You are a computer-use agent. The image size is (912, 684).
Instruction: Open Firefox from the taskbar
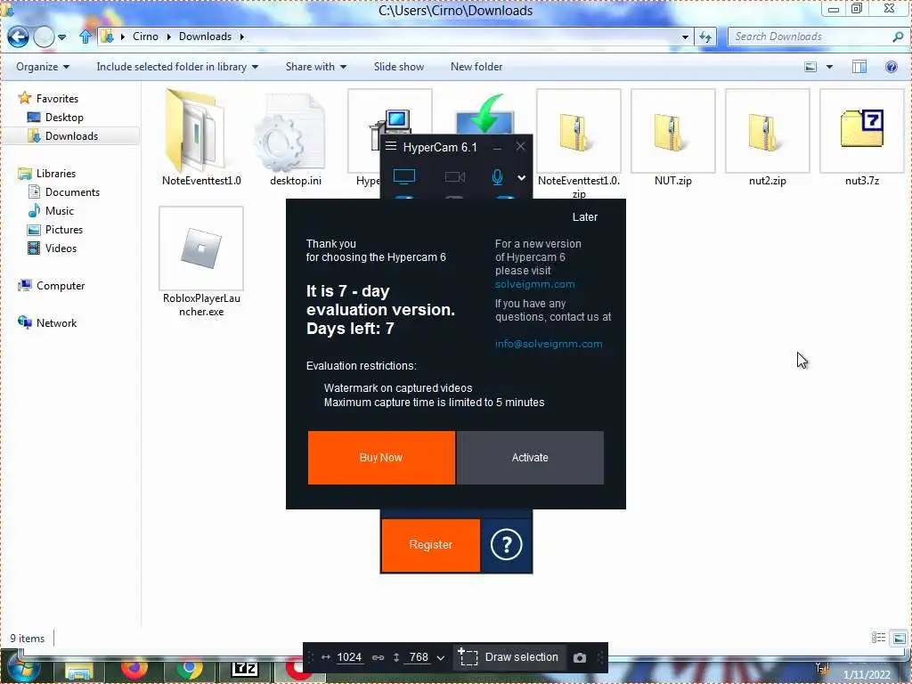pyautogui.click(x=135, y=670)
